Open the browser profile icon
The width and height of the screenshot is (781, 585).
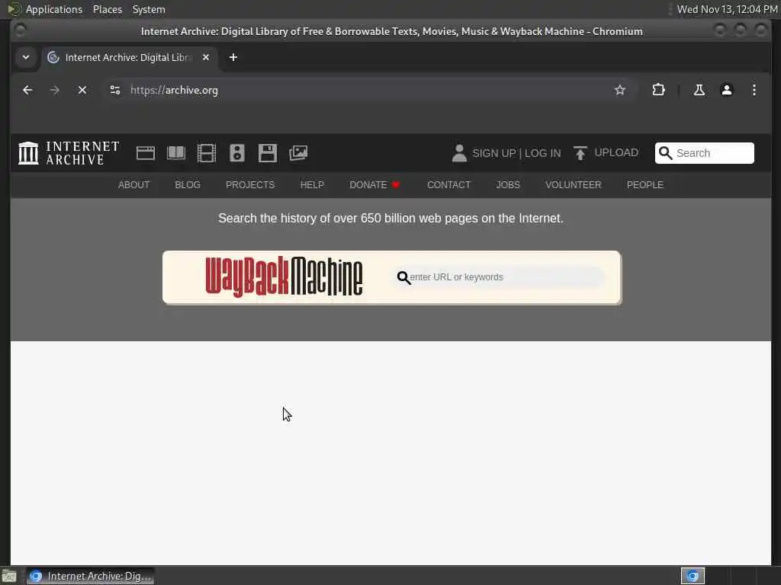click(727, 90)
